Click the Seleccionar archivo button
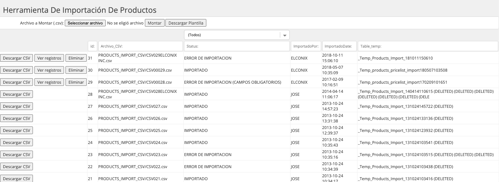Image resolution: width=499 pixels, height=182 pixels. click(85, 23)
